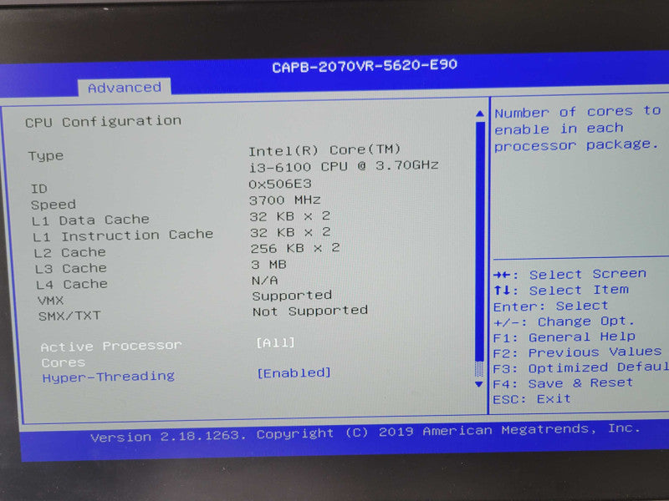This screenshot has width=669, height=501.
Task: Click the i3-6100 CPU @ 3.70GHz text
Action: tap(344, 166)
